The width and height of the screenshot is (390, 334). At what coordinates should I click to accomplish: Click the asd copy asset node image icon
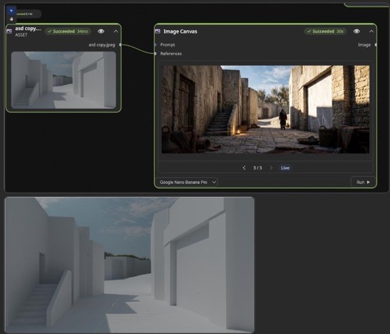(x=10, y=31)
